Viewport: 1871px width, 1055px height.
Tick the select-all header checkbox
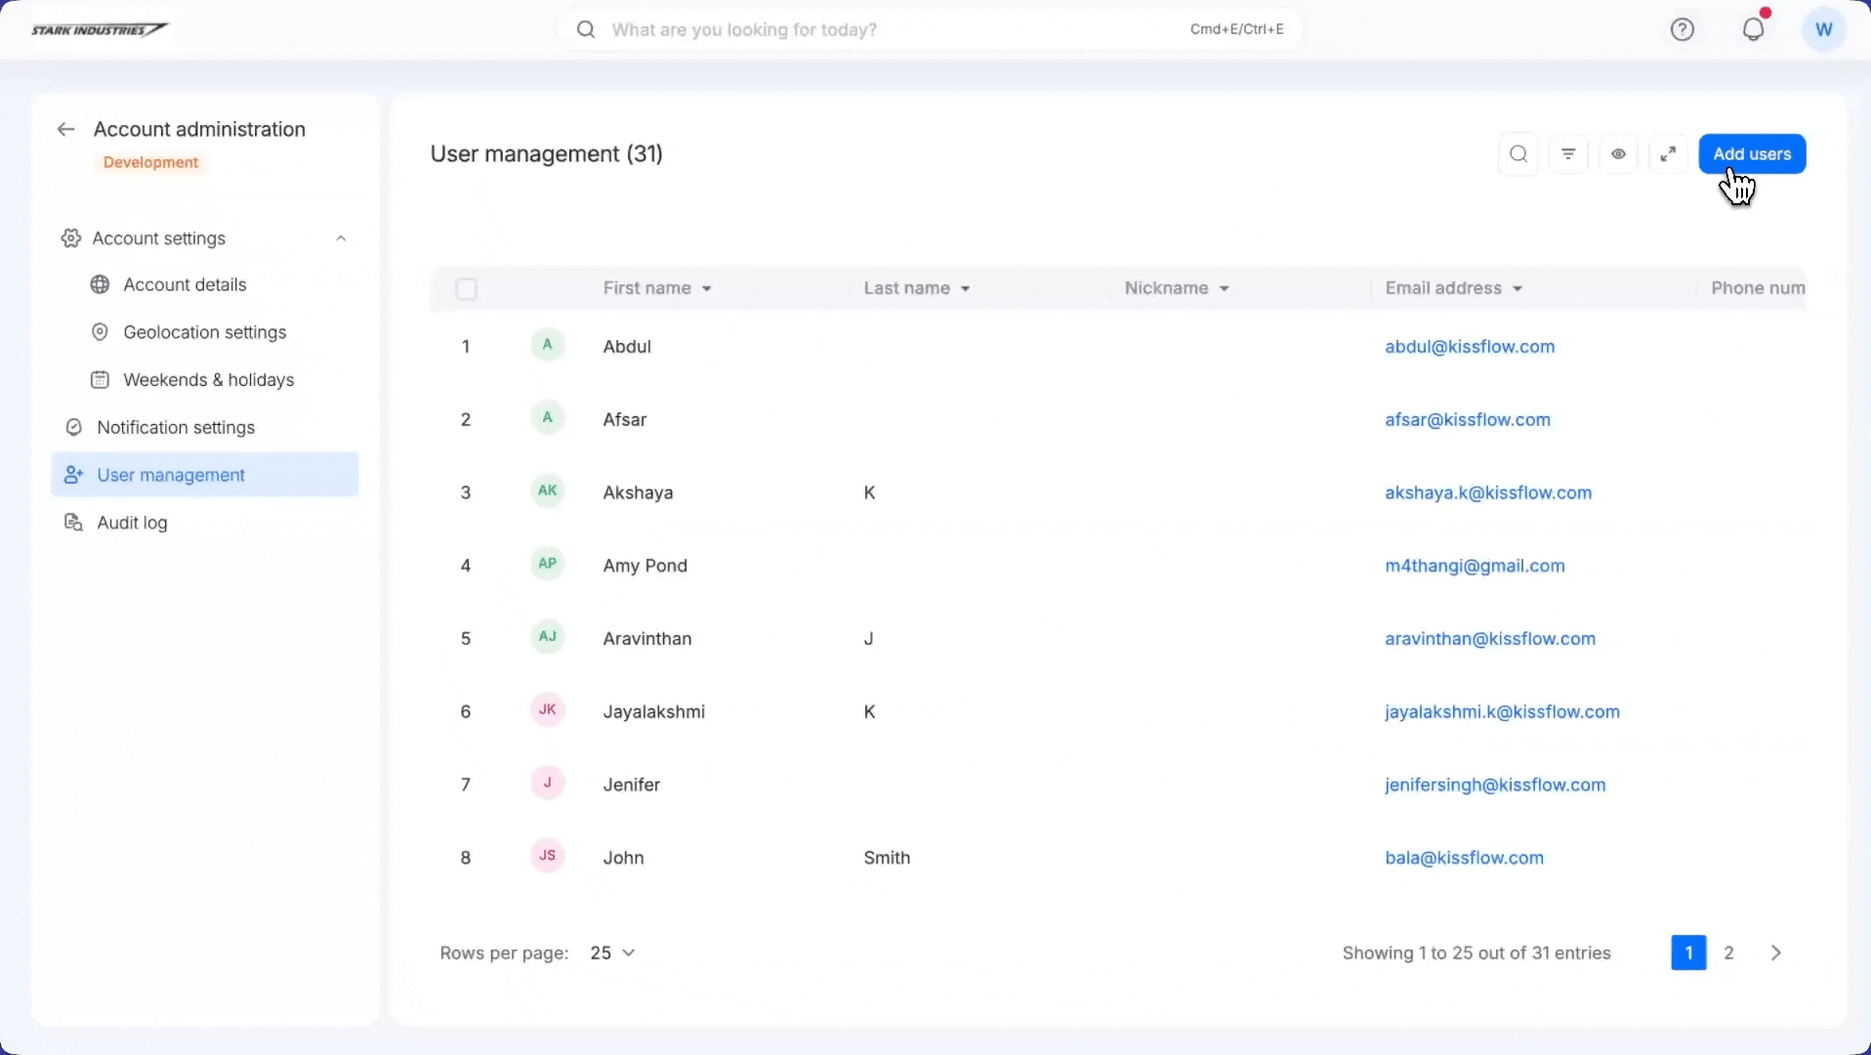[x=467, y=289]
